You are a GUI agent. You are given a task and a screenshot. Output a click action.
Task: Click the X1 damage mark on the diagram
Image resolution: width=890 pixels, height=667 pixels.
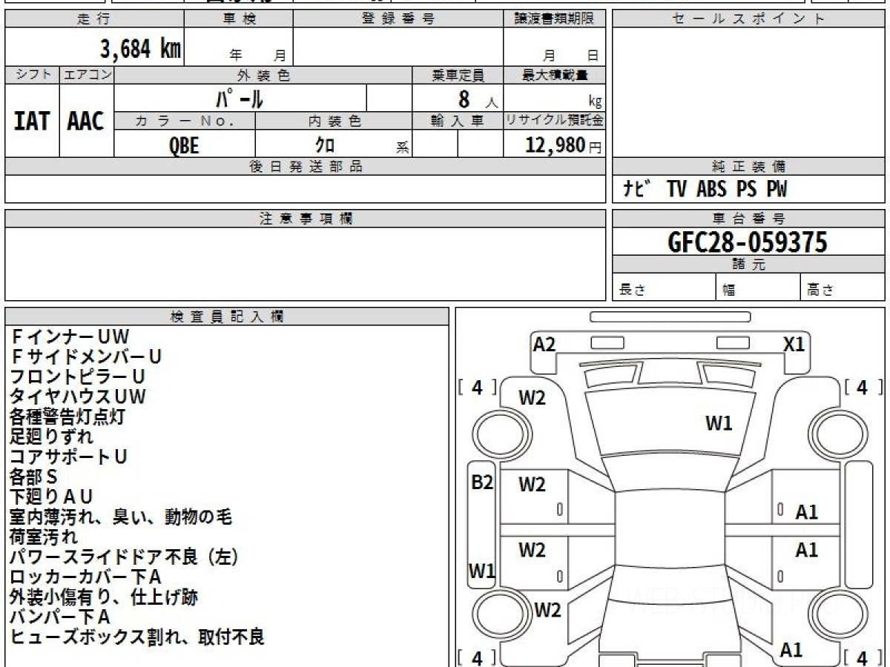tap(794, 344)
